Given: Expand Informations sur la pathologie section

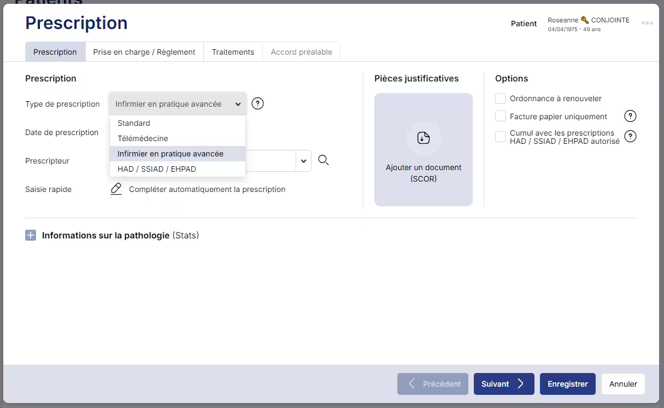Looking at the screenshot, I should tap(31, 236).
